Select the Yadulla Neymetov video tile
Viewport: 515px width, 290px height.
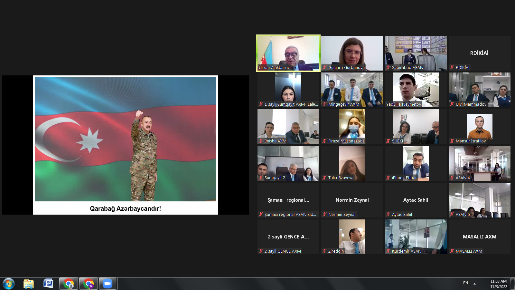click(416, 89)
